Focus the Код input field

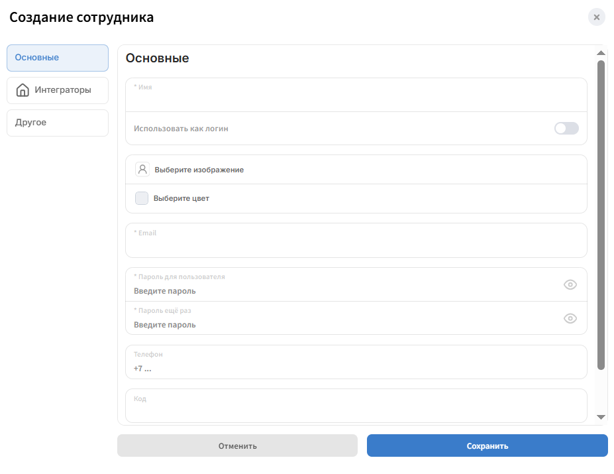tap(356, 406)
